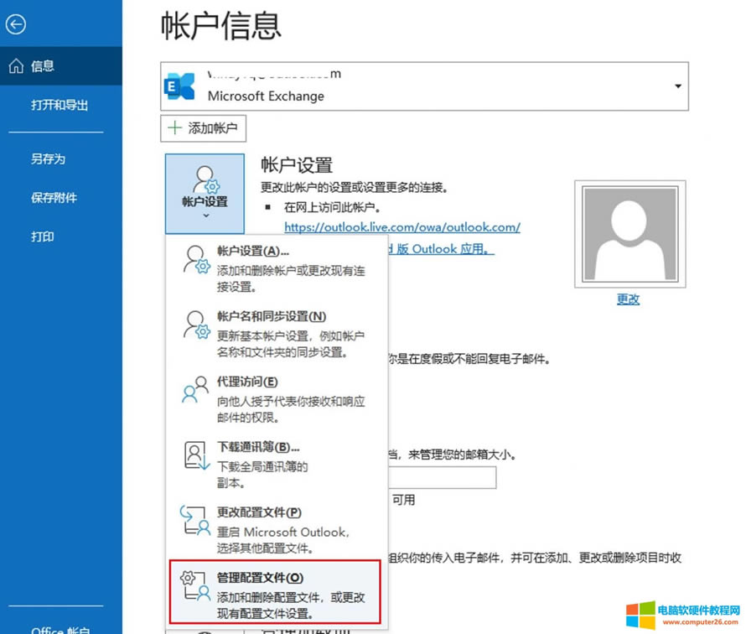The image size is (746, 634).
Task: Open the 版 Outlook 应用 link
Action: click(442, 249)
